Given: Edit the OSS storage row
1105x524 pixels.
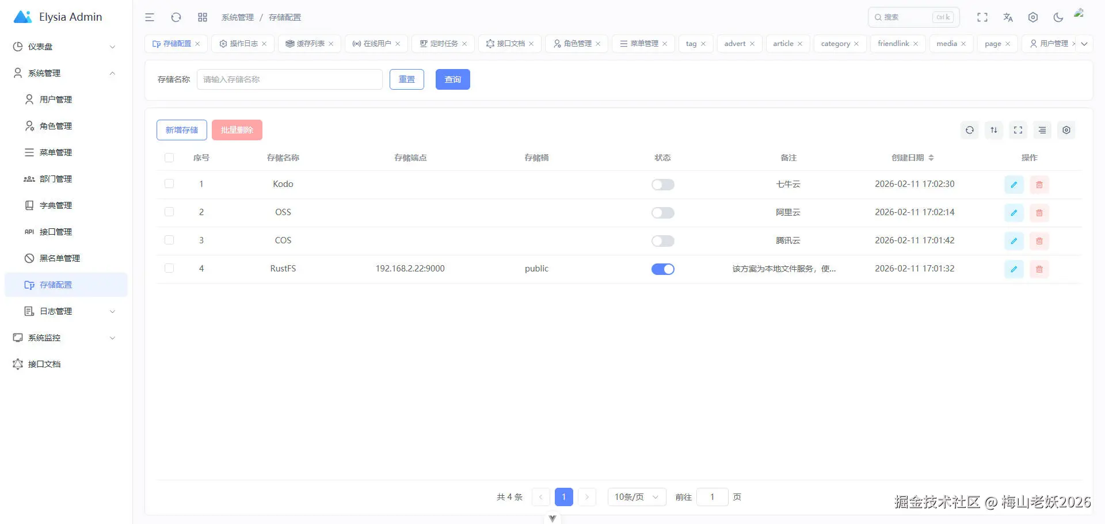Looking at the screenshot, I should [1014, 213].
